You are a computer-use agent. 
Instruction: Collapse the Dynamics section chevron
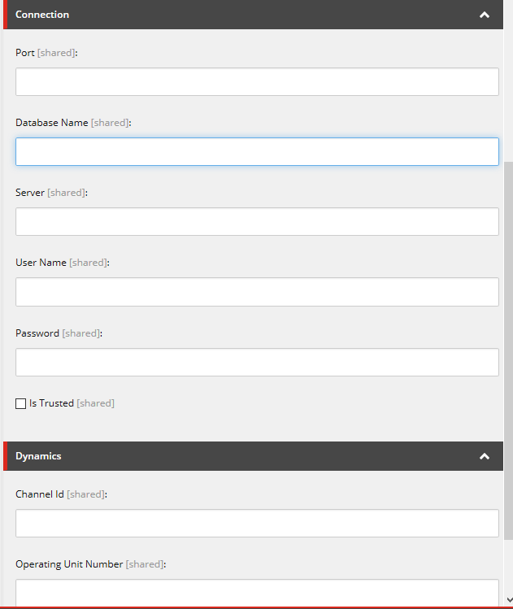tap(485, 456)
